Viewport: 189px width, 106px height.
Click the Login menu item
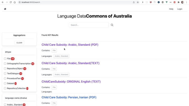(x=180, y=9)
